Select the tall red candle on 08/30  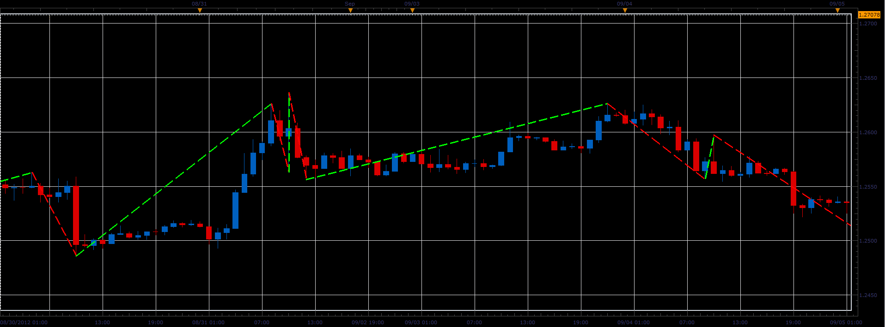(x=76, y=215)
